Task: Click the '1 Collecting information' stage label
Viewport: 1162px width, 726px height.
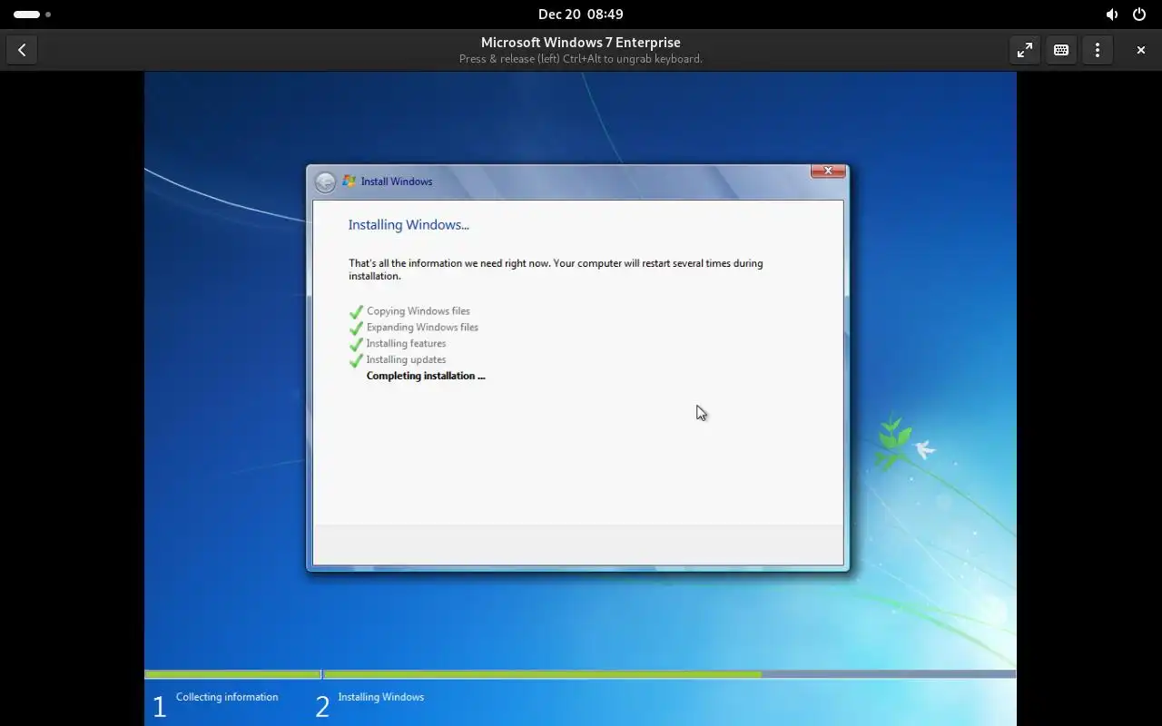Action: tap(215, 705)
